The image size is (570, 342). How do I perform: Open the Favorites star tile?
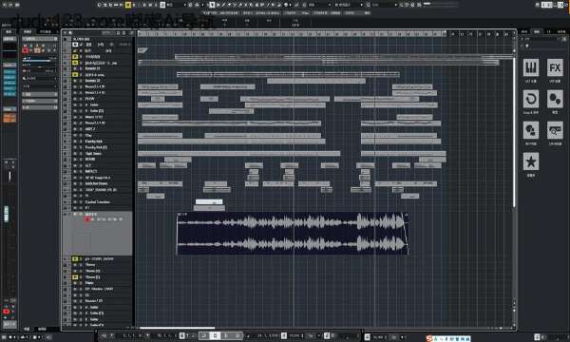pos(531,161)
